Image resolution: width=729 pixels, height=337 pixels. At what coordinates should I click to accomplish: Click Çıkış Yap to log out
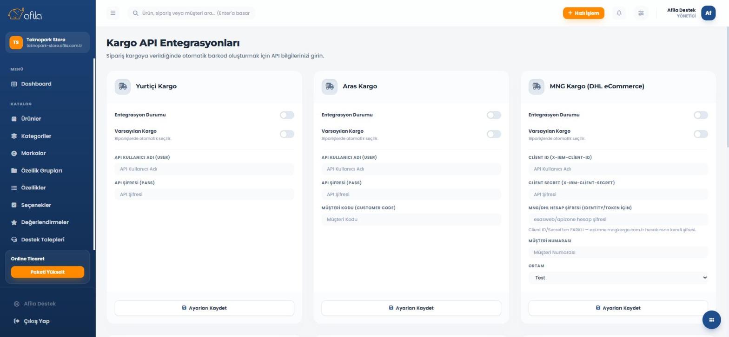(32, 321)
